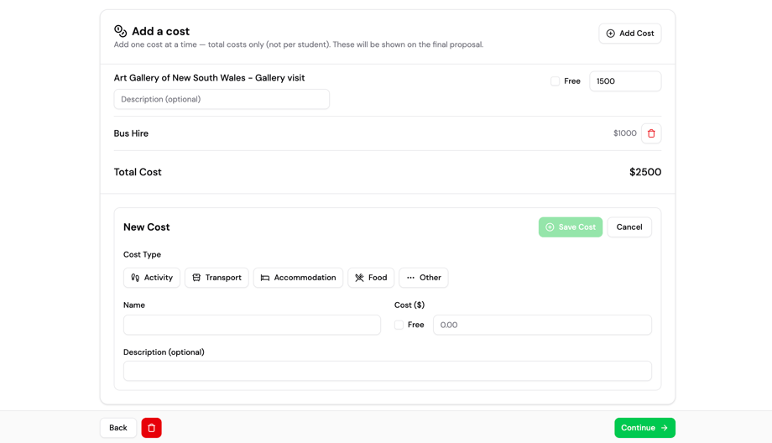This screenshot has height=443, width=772.
Task: Click the plus icon in Add Cost button
Action: (x=611, y=34)
